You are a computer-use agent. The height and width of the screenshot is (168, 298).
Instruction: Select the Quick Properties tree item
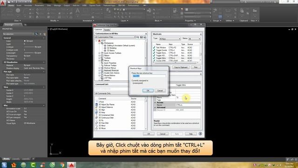pyautogui.click(x=110, y=63)
